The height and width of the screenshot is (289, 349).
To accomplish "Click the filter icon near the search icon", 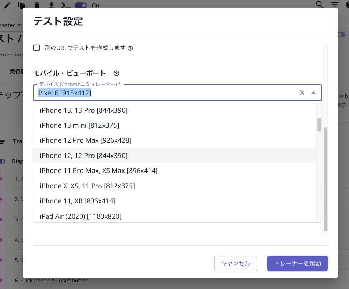I will 334,4.
